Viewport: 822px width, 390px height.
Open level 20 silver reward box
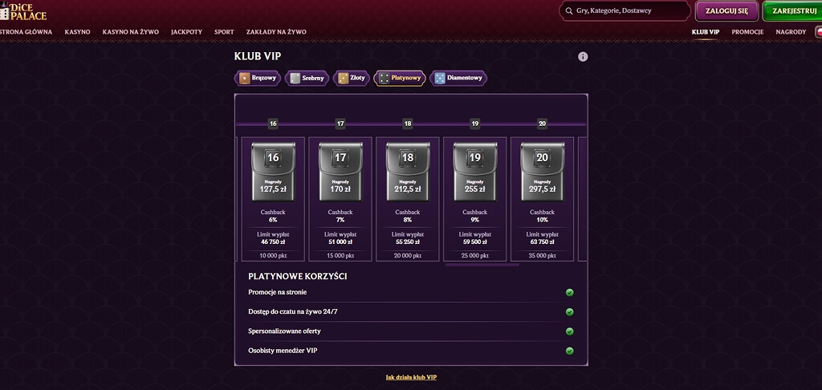pyautogui.click(x=542, y=172)
